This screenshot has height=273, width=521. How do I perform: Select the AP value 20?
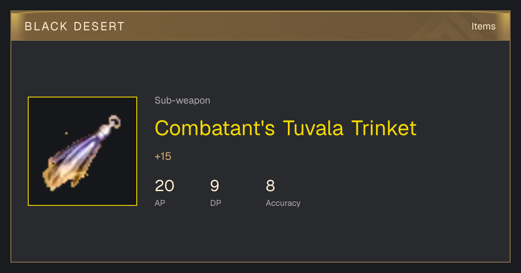[x=165, y=186]
